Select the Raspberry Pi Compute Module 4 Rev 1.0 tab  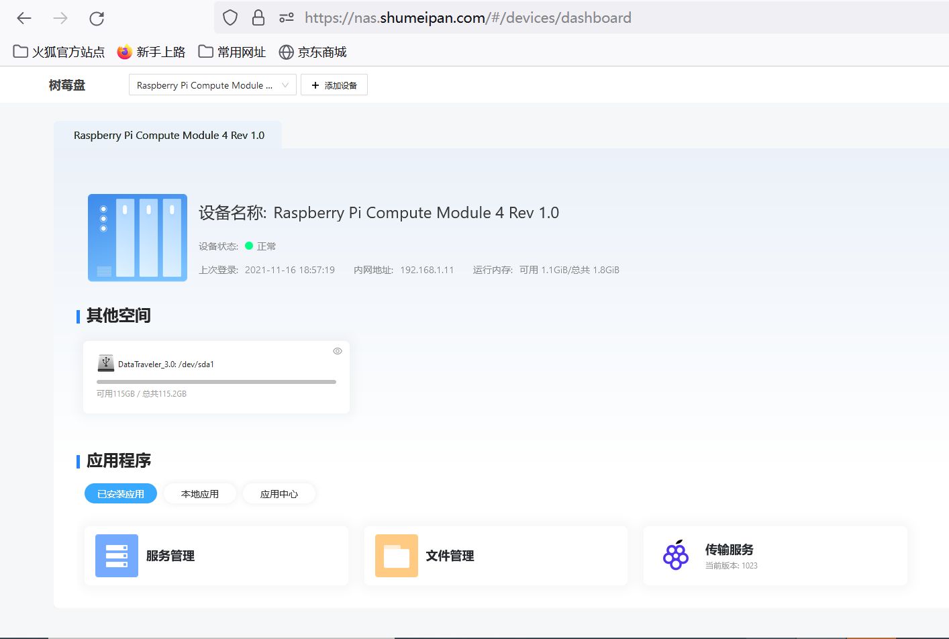(x=168, y=135)
